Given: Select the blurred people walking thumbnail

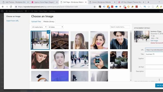Looking at the screenshot, I should tap(79, 60).
